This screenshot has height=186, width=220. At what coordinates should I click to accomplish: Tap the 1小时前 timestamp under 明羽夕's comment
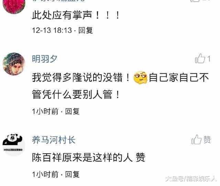(45, 111)
